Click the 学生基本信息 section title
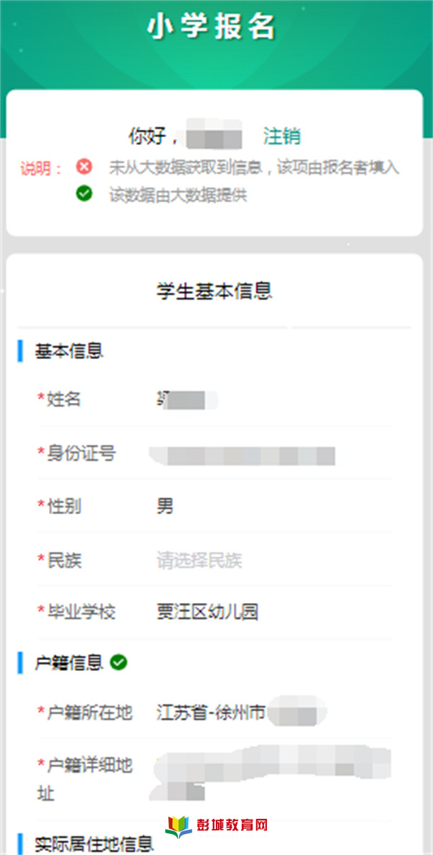433x855 pixels. coord(214,290)
